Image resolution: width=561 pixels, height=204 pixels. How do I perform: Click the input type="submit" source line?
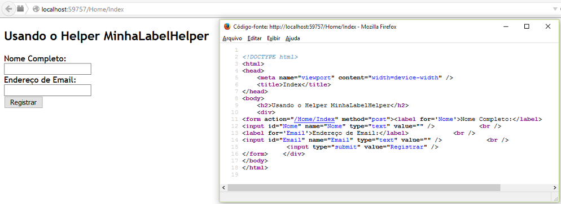coord(362,147)
